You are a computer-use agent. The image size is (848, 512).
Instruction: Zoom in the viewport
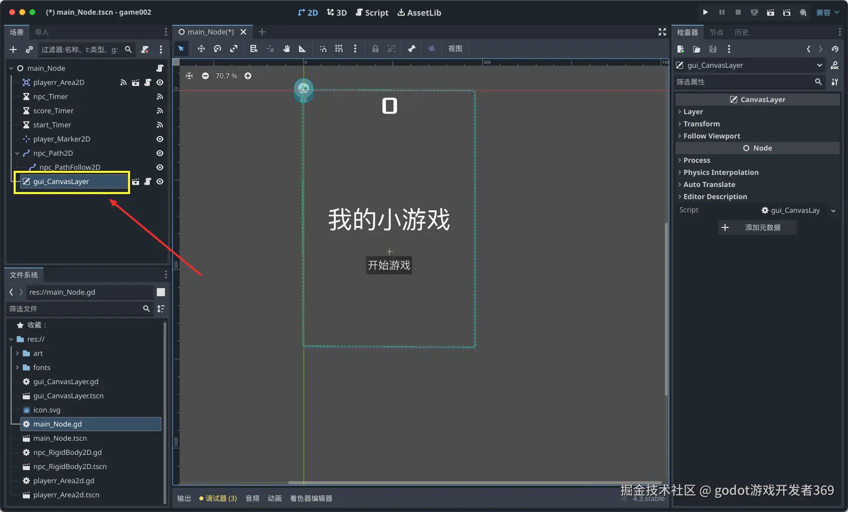(x=248, y=76)
